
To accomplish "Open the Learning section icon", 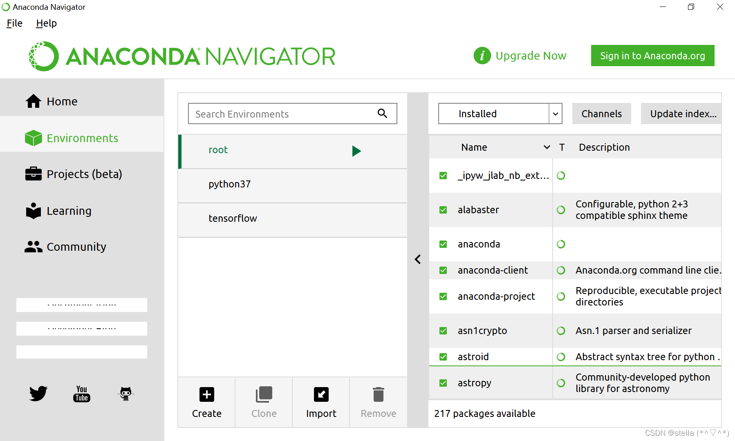I will (33, 211).
